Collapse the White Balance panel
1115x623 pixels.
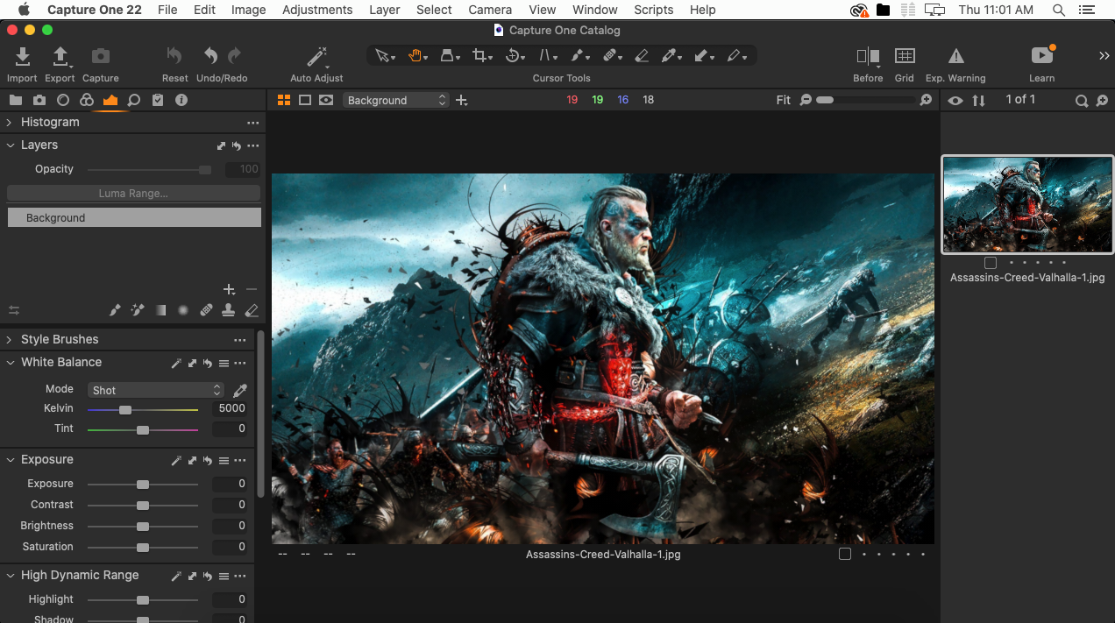pyautogui.click(x=10, y=362)
